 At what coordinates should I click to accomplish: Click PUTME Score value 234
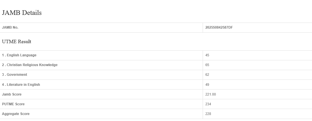click(208, 104)
